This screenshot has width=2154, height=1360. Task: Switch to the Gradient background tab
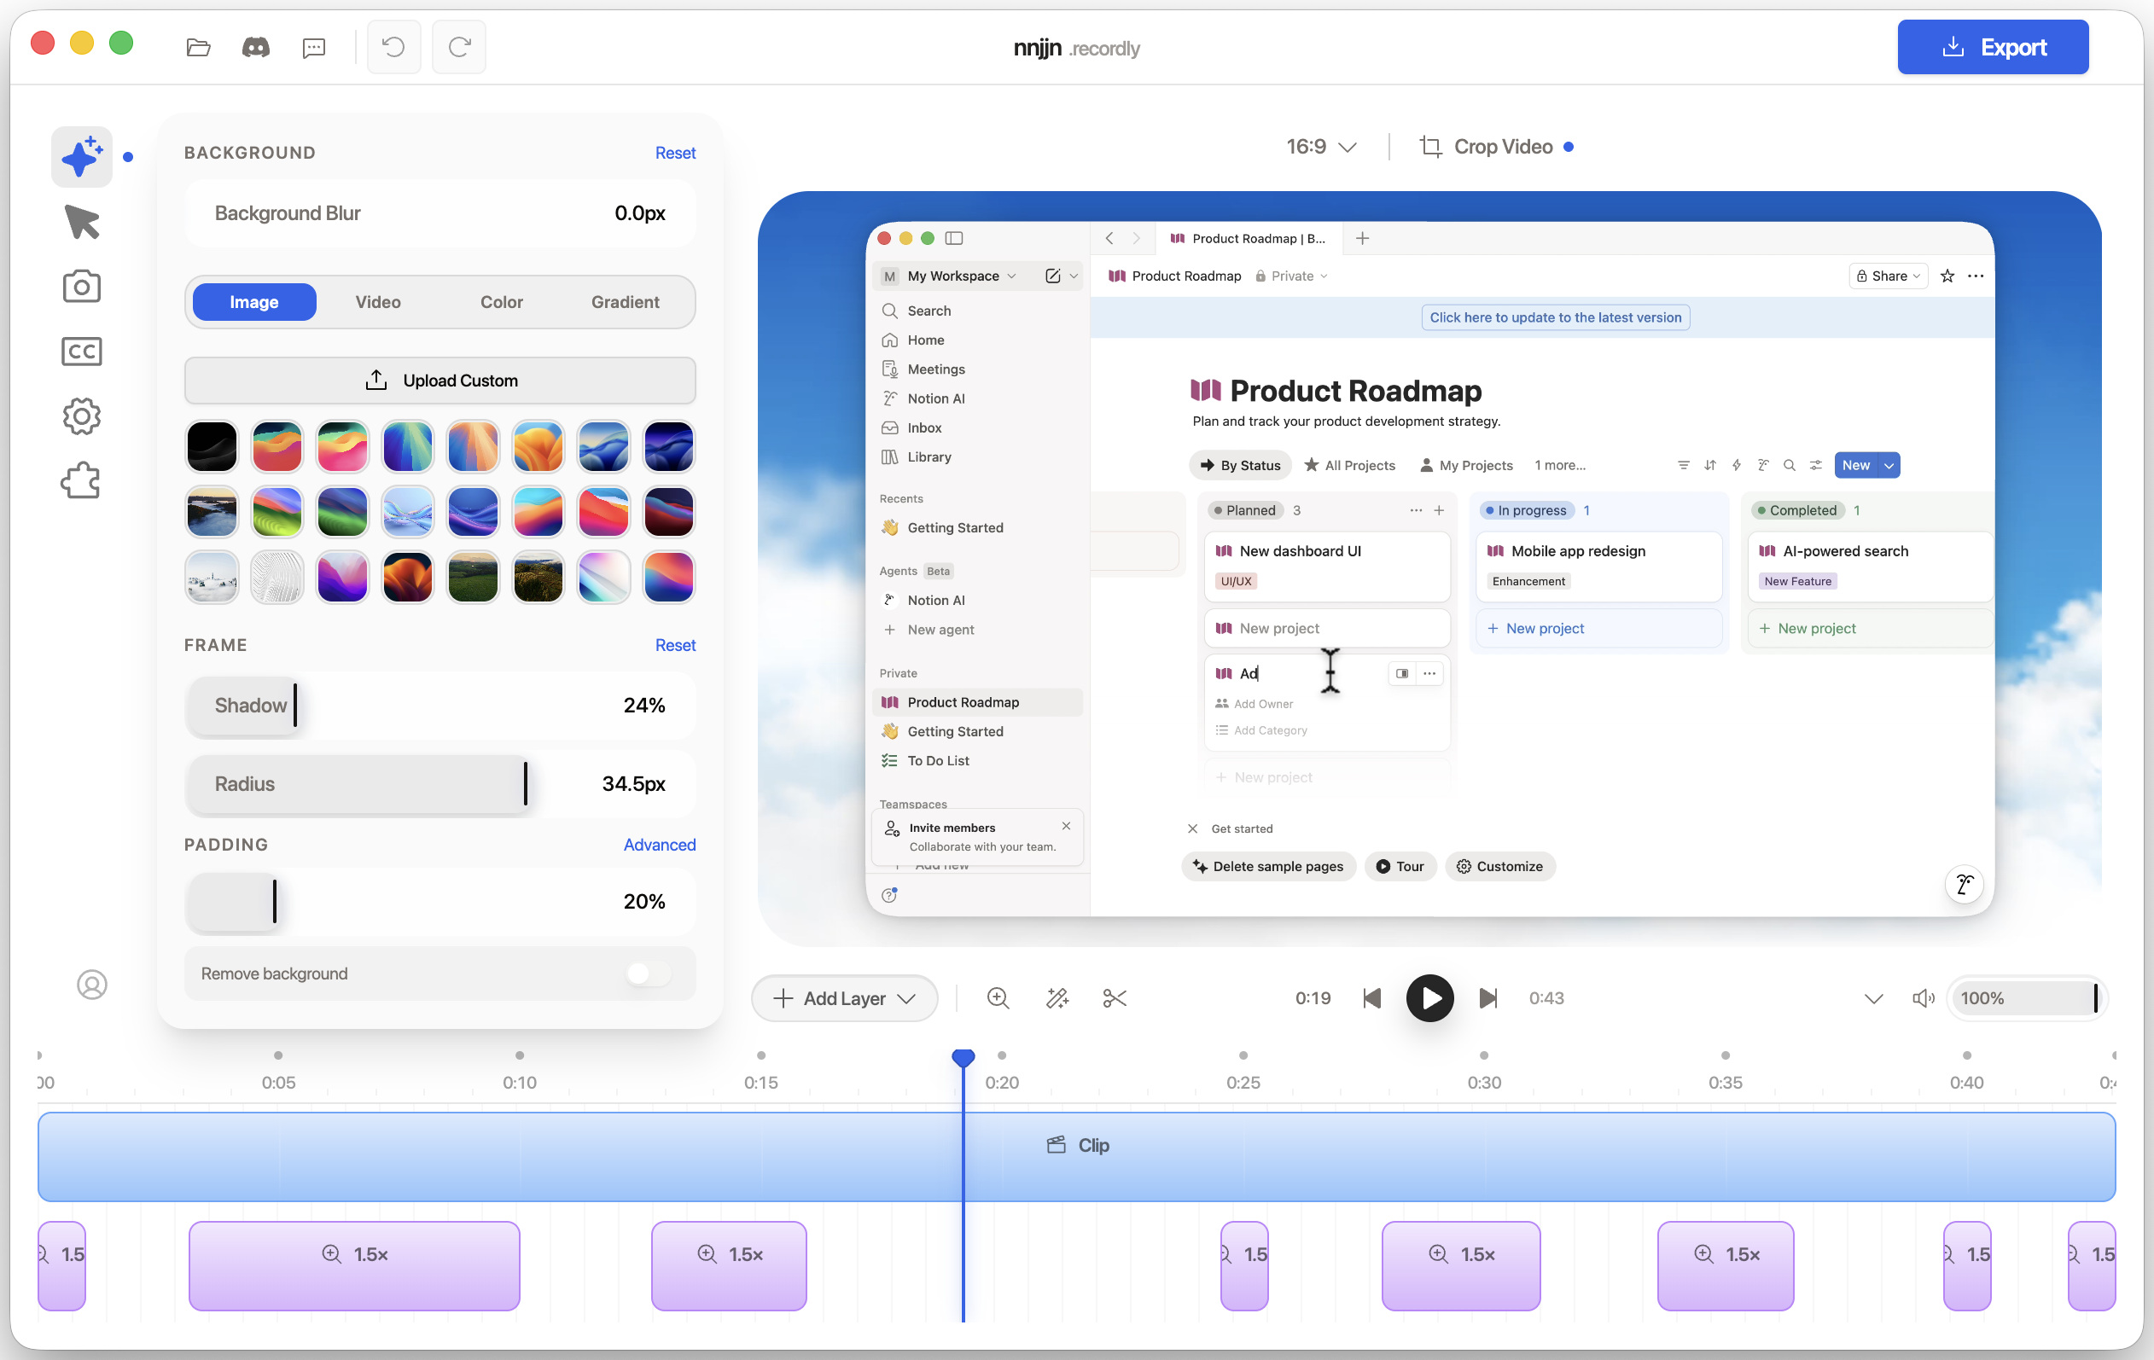[626, 302]
